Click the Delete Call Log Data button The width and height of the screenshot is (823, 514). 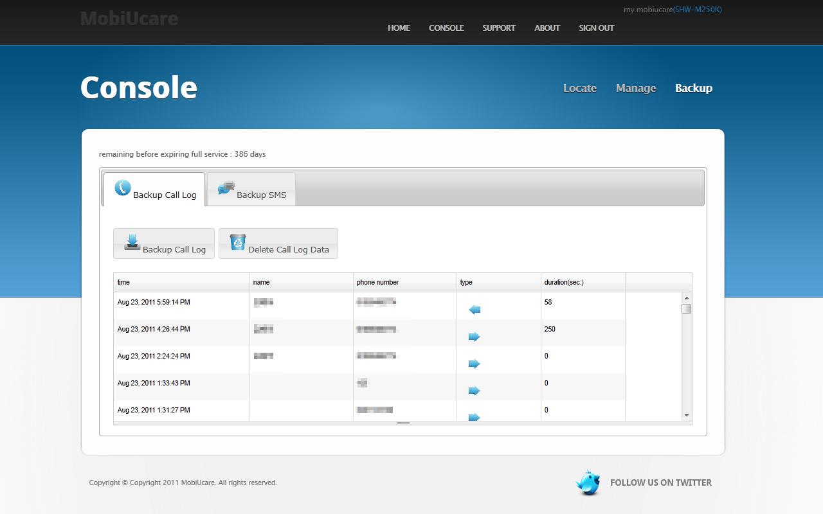pyautogui.click(x=278, y=244)
